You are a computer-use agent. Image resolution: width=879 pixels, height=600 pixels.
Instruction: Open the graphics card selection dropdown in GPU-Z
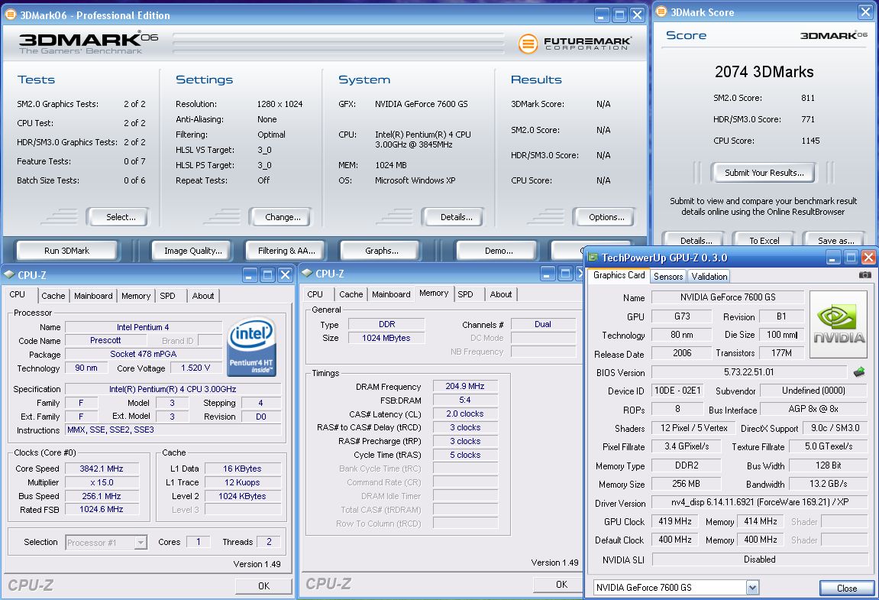coord(752,588)
